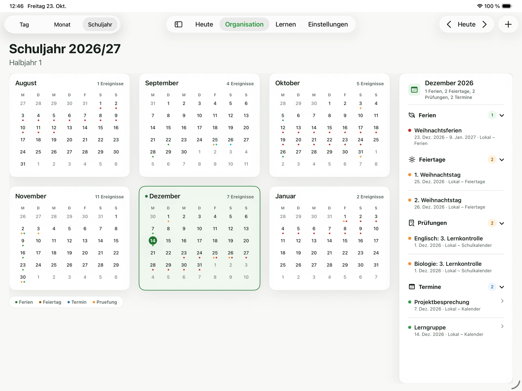Switch to the Tag view
Image resolution: width=522 pixels, height=391 pixels.
coord(24,24)
